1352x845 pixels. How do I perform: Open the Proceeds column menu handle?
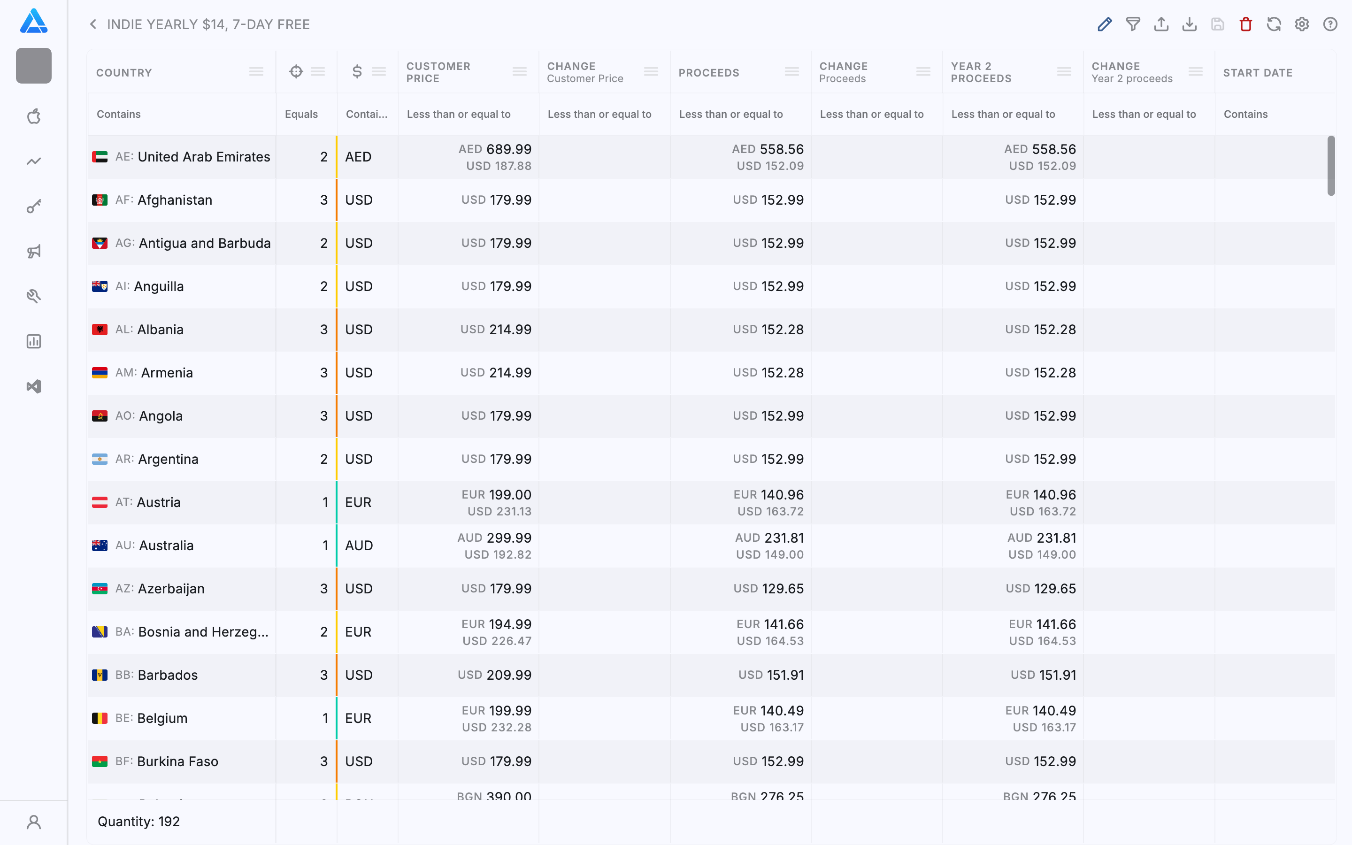(x=791, y=71)
